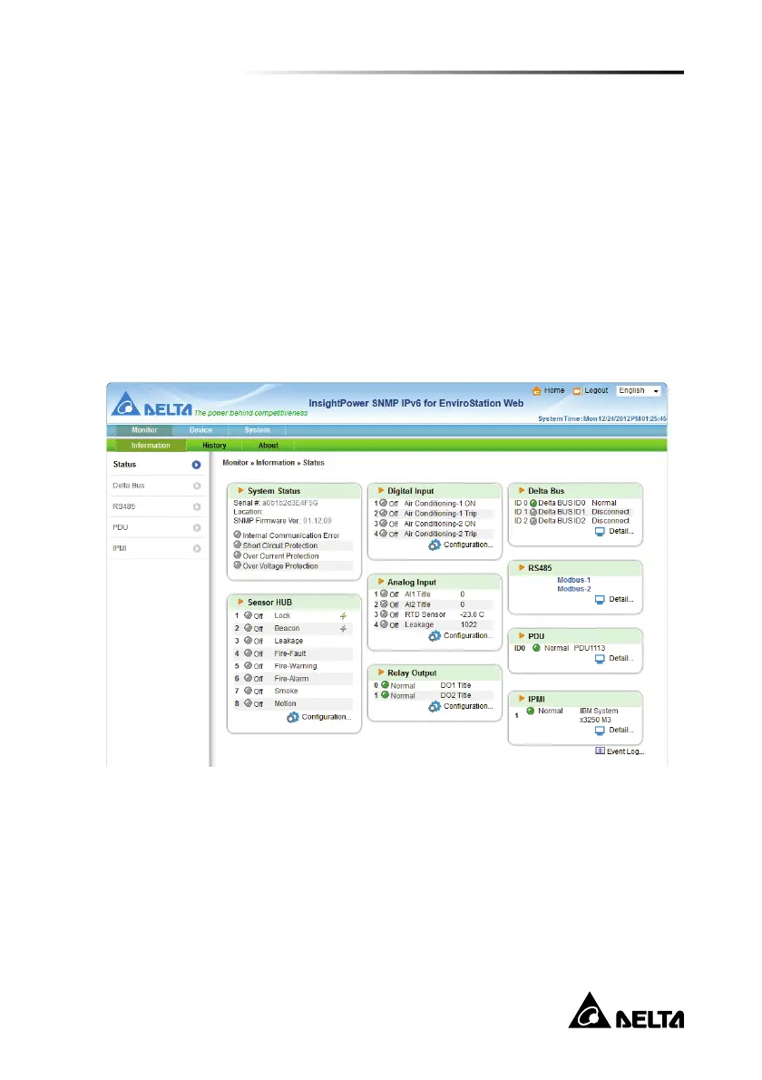762x1080 pixels.
Task: Open the Monitor top menu
Action: click(144, 430)
